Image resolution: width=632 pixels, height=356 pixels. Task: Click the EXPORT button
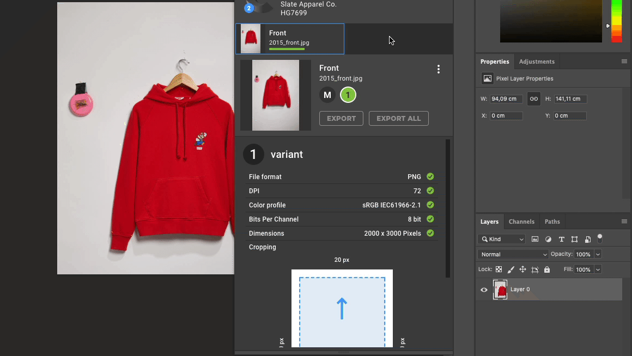click(341, 118)
